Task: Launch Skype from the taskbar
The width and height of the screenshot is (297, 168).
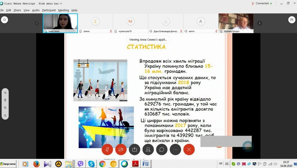Action: click(91, 164)
